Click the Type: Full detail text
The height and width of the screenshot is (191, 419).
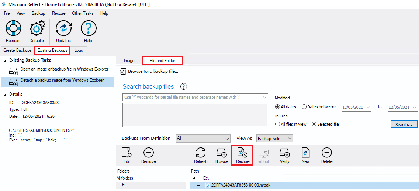tap(18, 109)
